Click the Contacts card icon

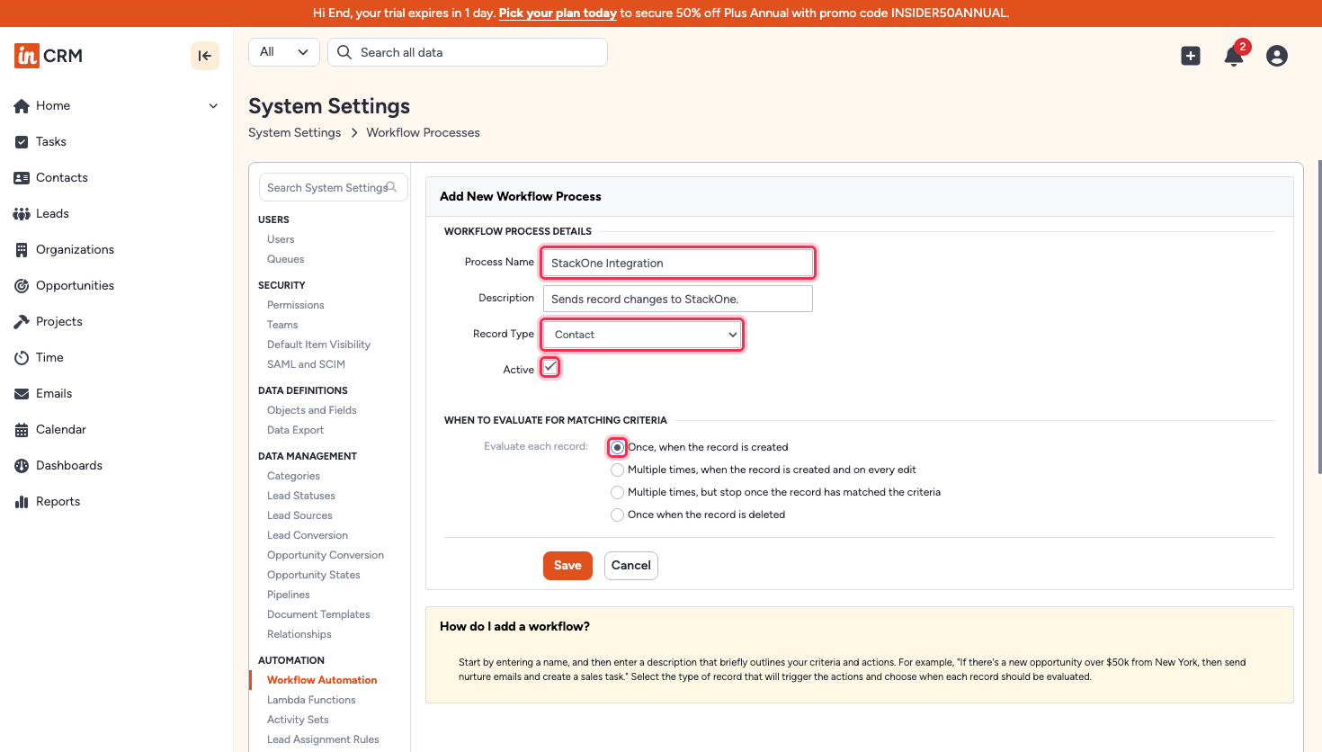coord(22,178)
